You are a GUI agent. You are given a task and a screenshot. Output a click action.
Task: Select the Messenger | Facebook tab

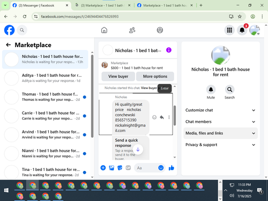(41, 5)
